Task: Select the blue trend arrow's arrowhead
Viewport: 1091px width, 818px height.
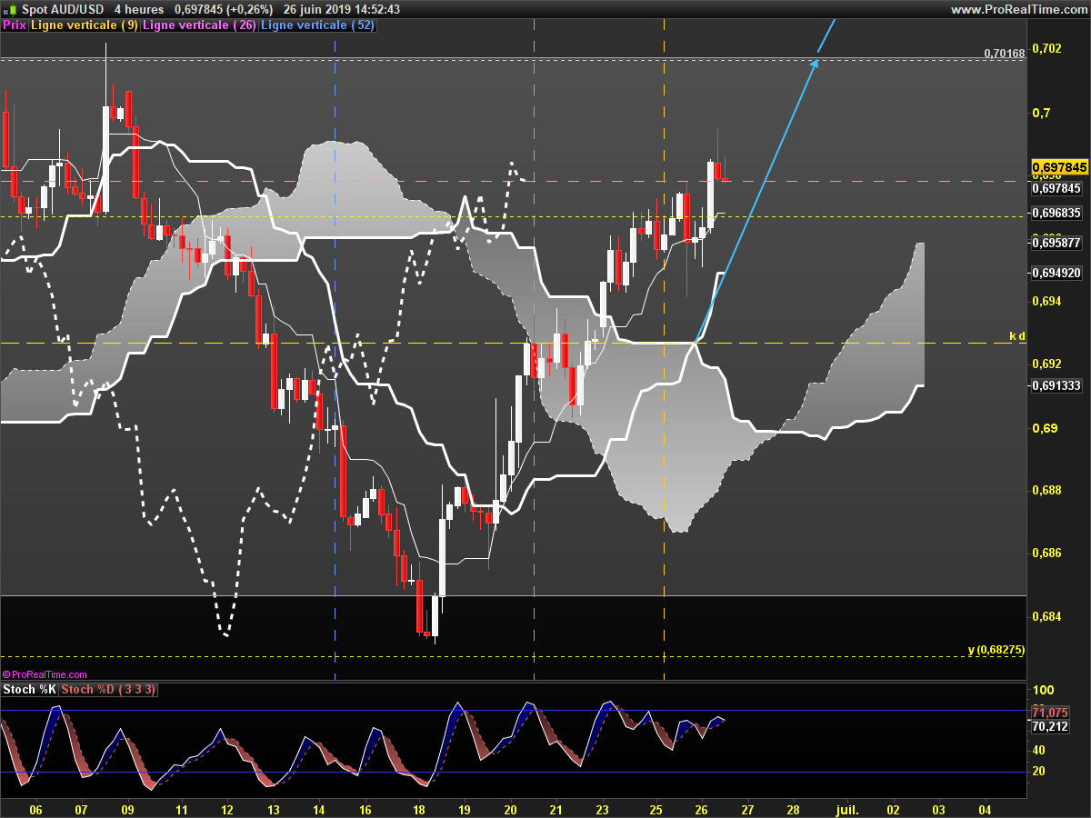Action: [816, 62]
